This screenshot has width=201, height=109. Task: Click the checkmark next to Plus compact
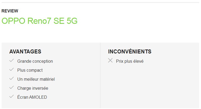point(11,70)
